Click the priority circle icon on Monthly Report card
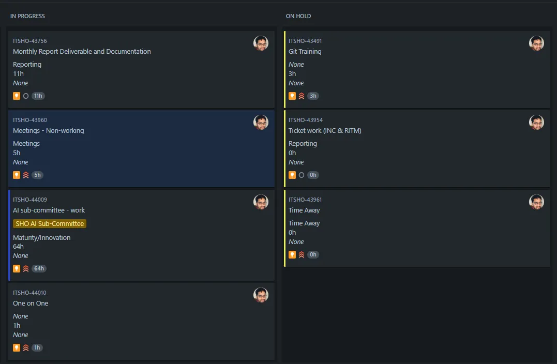The image size is (557, 364). [26, 96]
